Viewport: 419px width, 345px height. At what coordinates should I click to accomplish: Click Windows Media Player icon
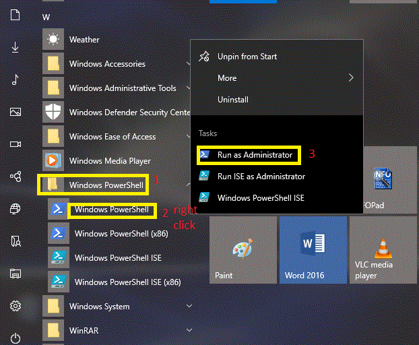[53, 160]
